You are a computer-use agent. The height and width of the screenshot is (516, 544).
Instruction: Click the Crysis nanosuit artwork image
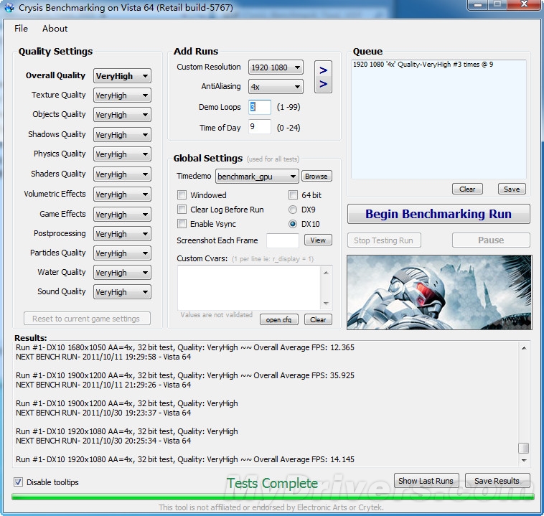pos(439,292)
